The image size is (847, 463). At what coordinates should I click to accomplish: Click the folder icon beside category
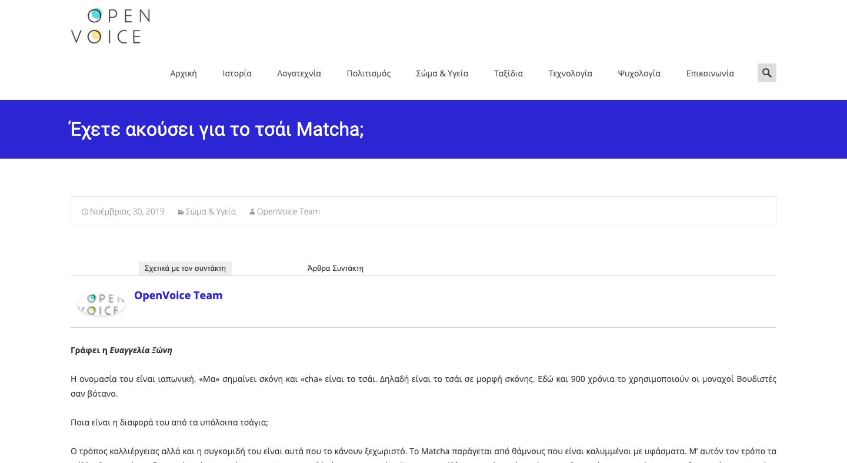[181, 212]
